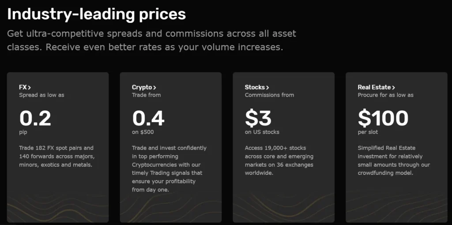Click the chevron arrow beside Crypto
This screenshot has width=452, height=225.
pyautogui.click(x=154, y=87)
